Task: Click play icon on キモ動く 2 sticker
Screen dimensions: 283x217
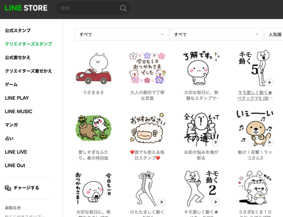Action: click(216, 202)
